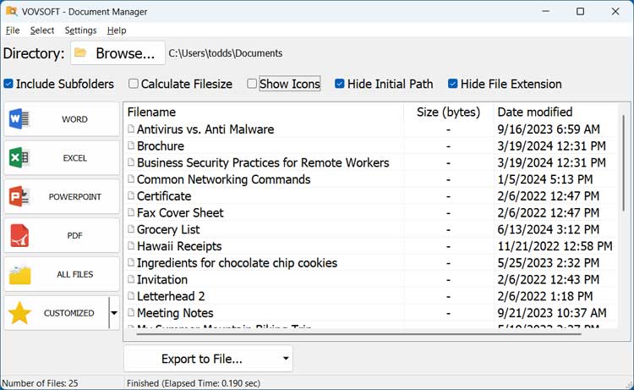
Task: Select the Letterhead 2 file name
Action: (x=171, y=296)
